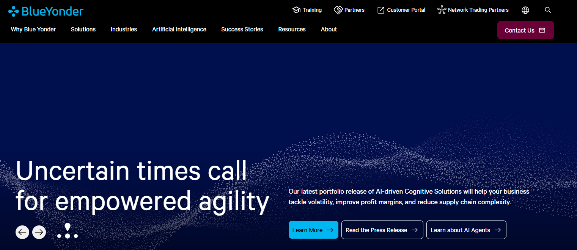
Task: Open the Why Blue Yonder menu
Action: [x=33, y=30]
